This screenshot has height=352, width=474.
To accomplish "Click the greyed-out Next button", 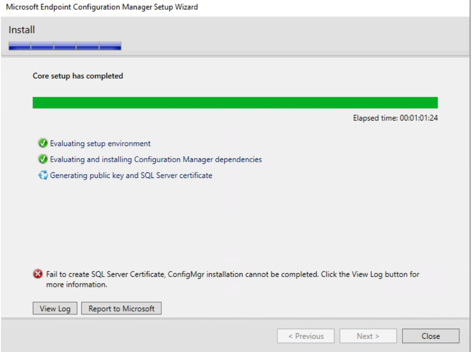I will click(x=368, y=336).
